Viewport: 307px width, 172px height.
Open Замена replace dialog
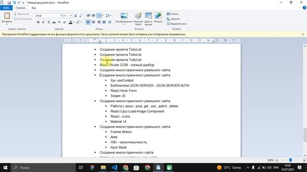[x=173, y=19]
